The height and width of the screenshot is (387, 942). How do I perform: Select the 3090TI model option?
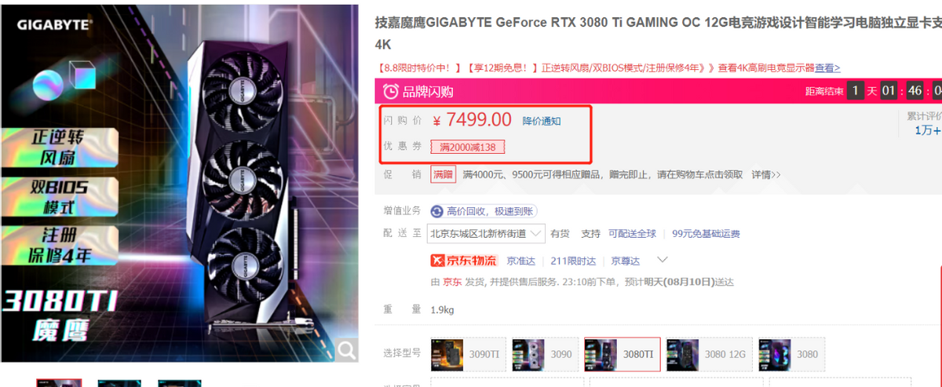468,354
